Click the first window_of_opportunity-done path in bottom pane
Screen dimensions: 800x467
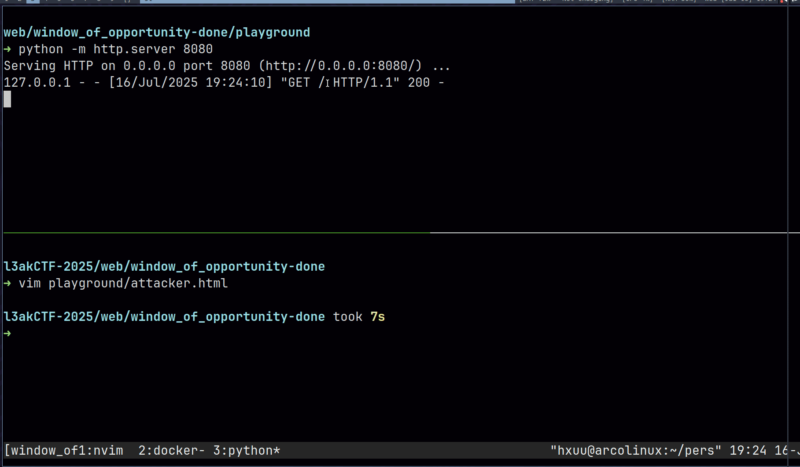click(x=164, y=266)
